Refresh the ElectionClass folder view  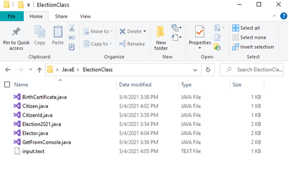click(x=208, y=70)
